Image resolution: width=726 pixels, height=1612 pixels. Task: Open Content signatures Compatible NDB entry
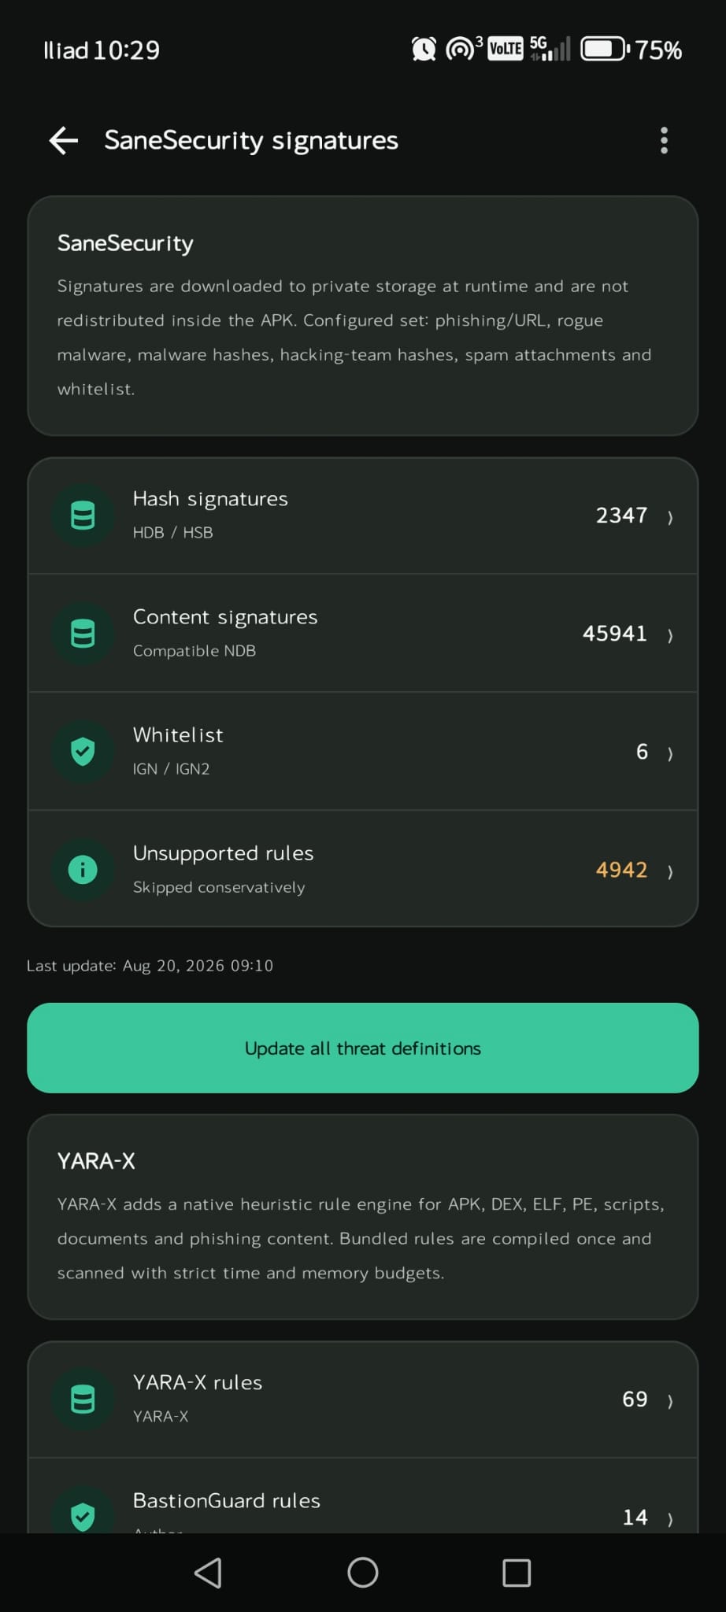click(363, 634)
